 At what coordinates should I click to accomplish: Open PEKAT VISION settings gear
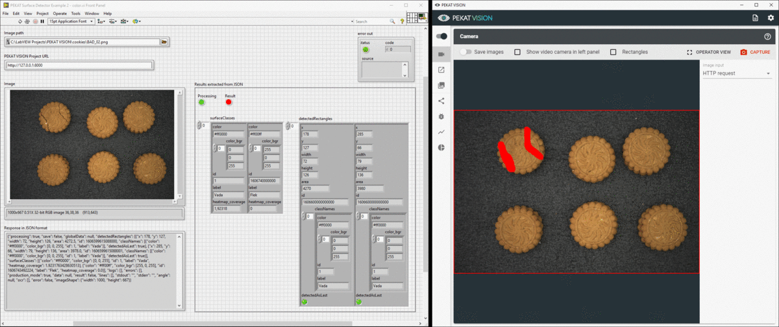[x=771, y=18]
